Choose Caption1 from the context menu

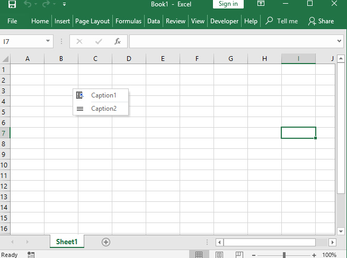pos(103,95)
